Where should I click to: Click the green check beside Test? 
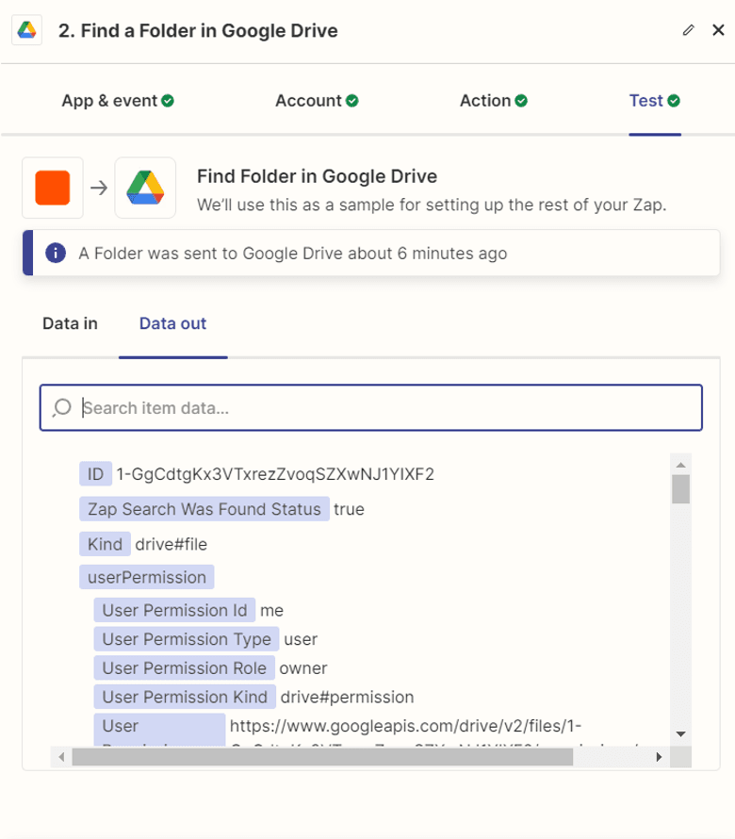point(674,101)
